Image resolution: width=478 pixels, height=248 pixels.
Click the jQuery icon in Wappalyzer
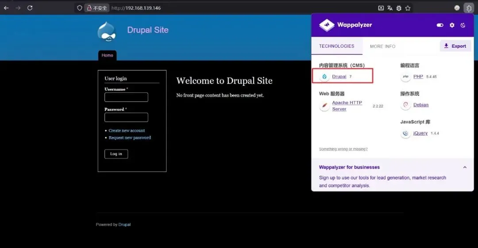pos(405,133)
